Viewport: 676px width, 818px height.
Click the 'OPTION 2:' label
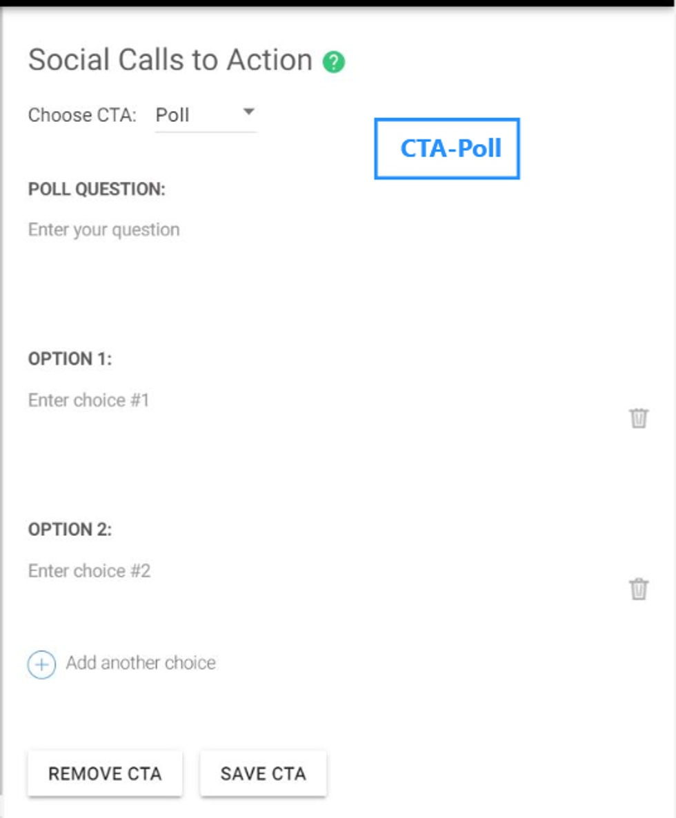[x=70, y=530]
